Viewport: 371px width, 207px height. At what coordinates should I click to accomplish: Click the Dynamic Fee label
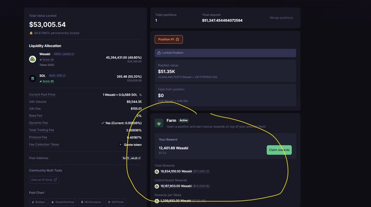[x=38, y=123]
